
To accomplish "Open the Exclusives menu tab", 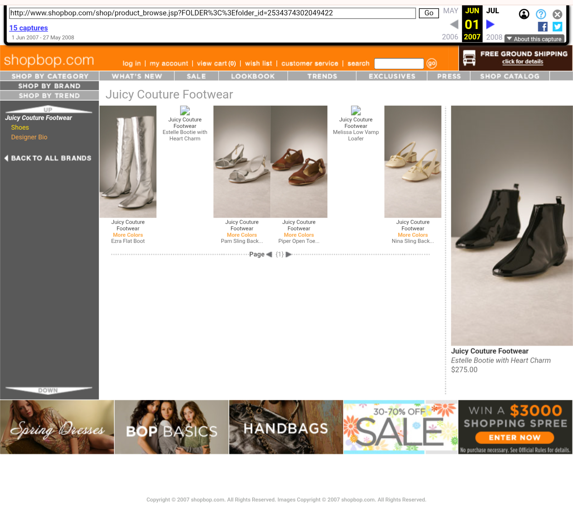I will coord(392,76).
